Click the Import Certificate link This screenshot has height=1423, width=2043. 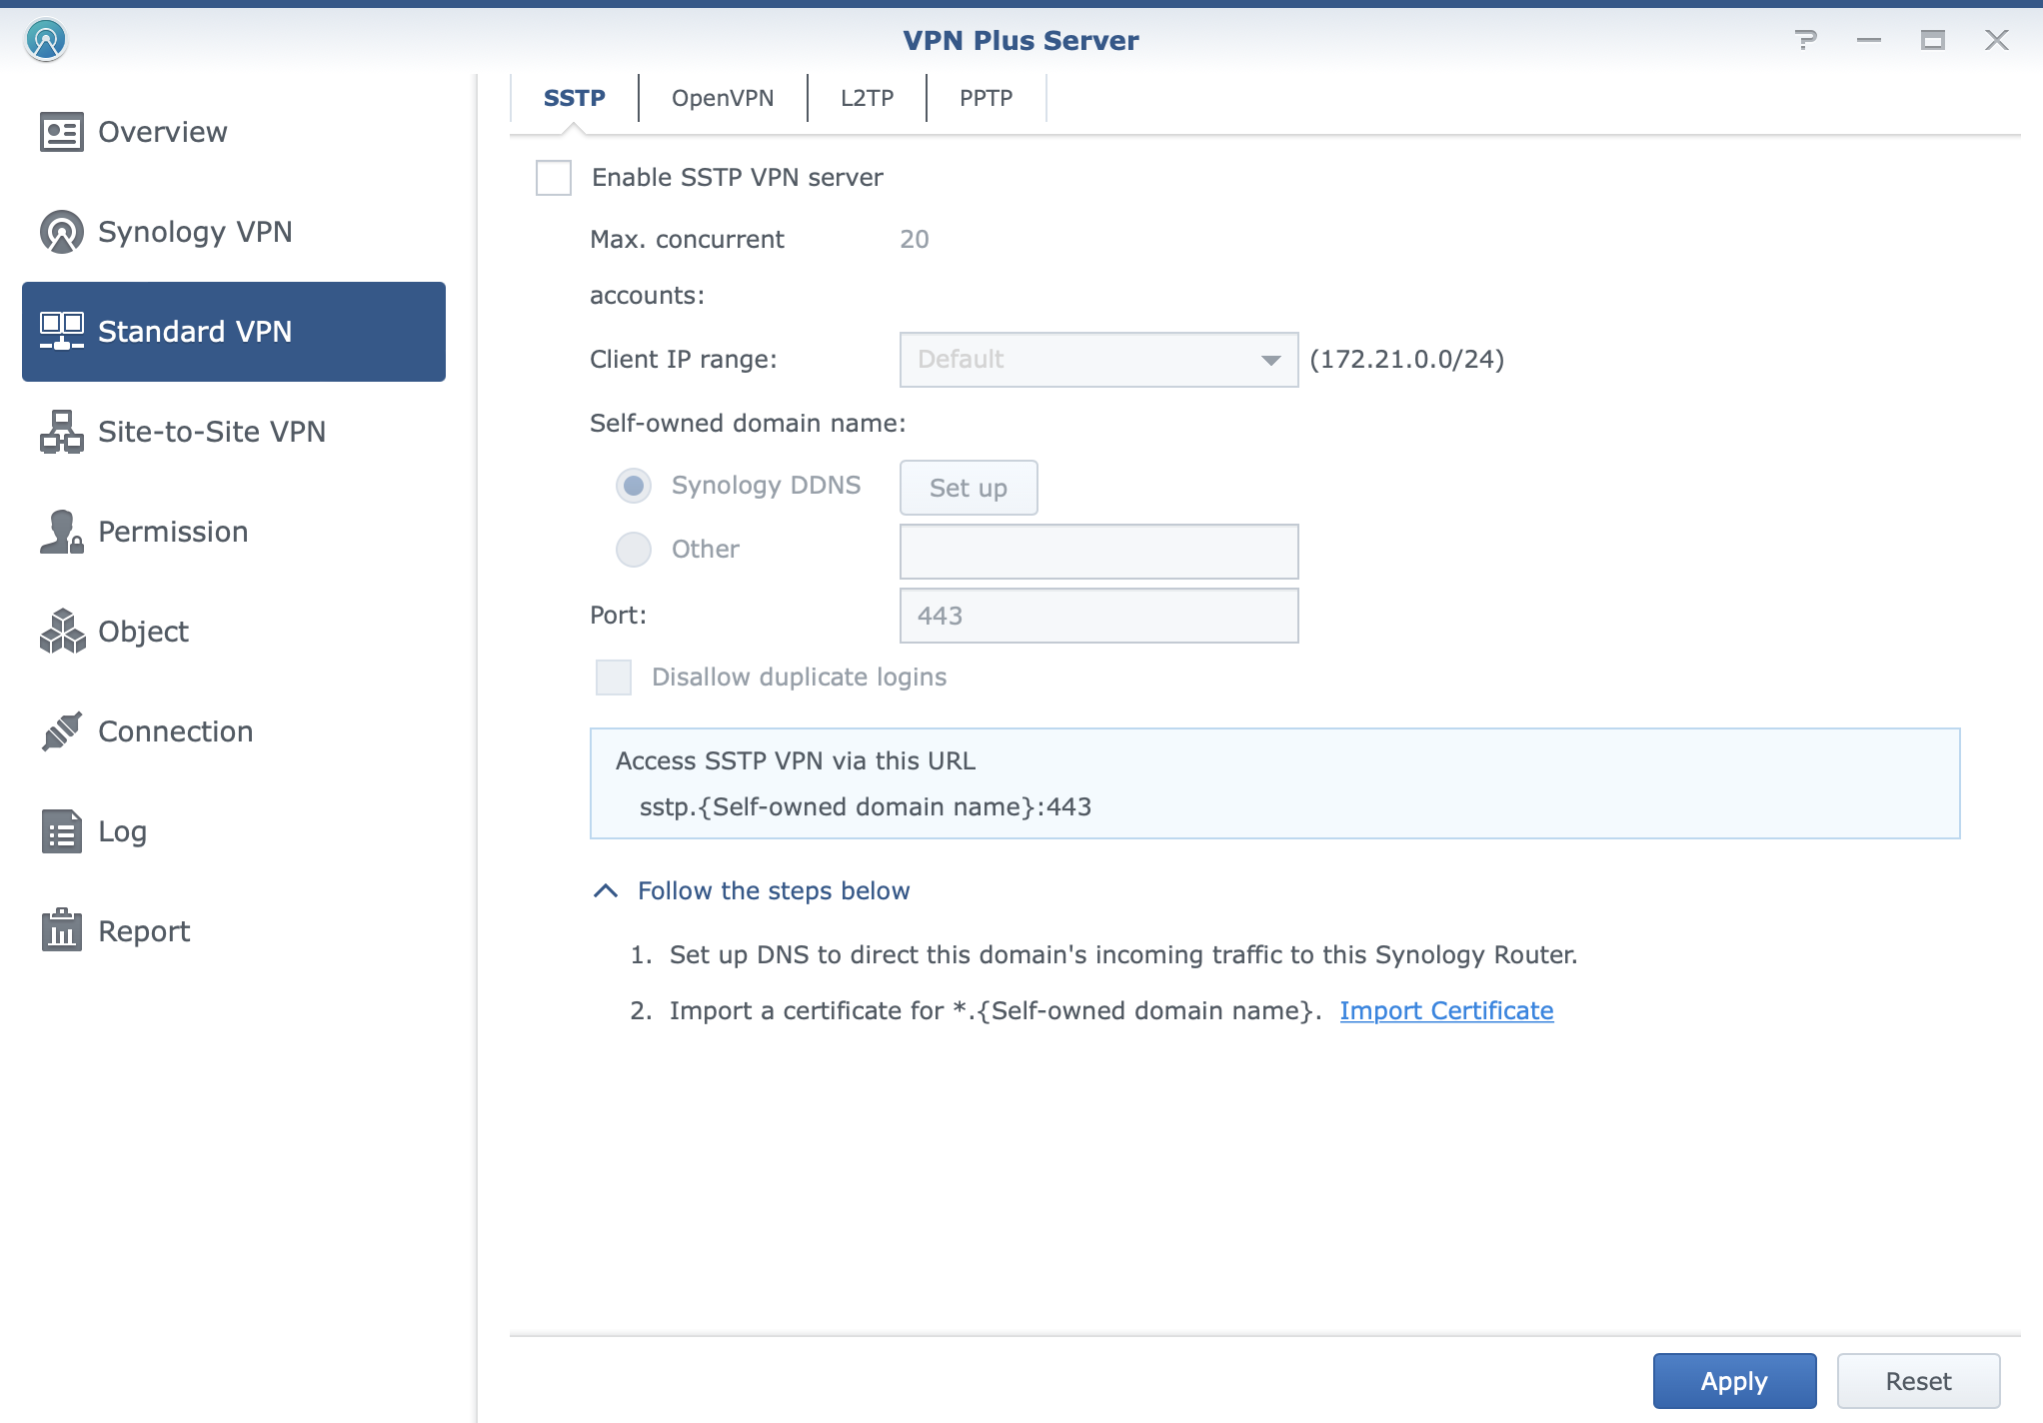coord(1446,1010)
